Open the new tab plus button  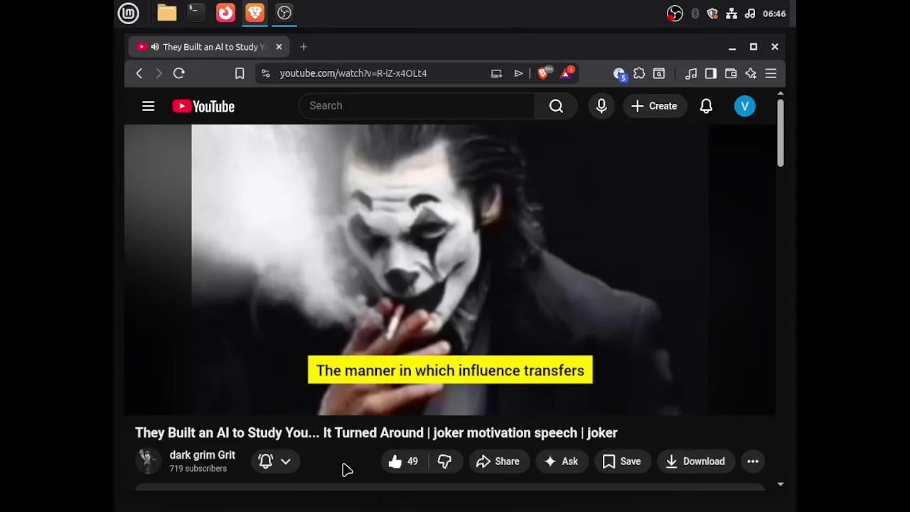(304, 47)
